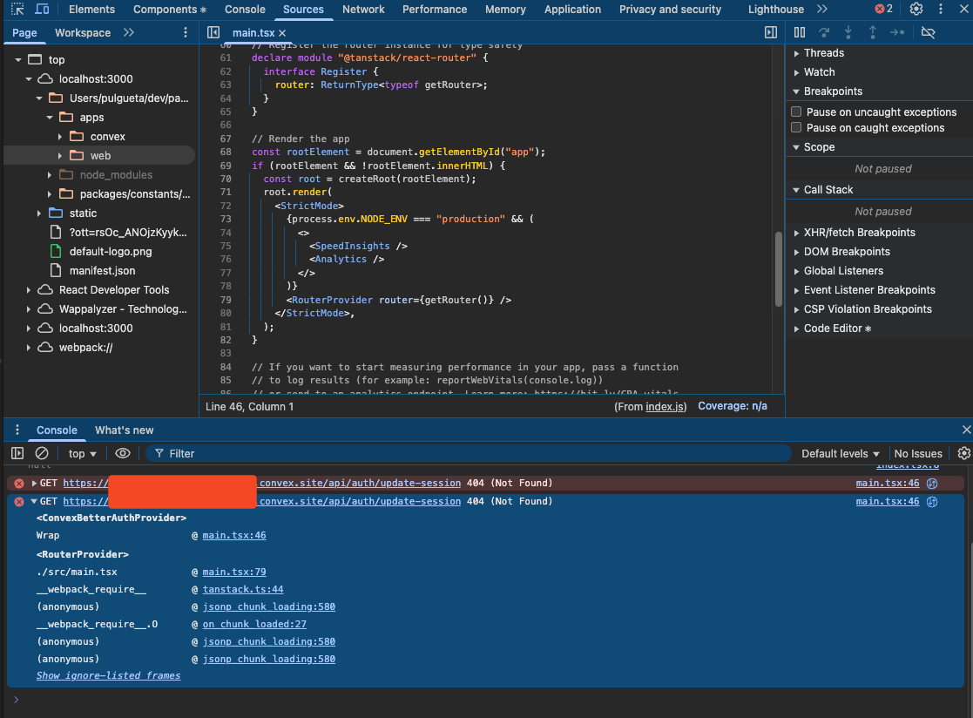Show the console sidebar icon

pos(17,453)
